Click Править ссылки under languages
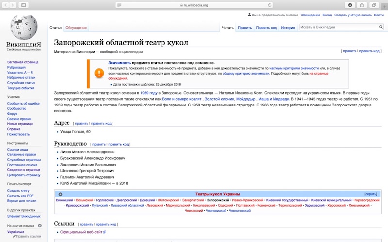Viewport: 388px width, 242px height. (x=29, y=236)
